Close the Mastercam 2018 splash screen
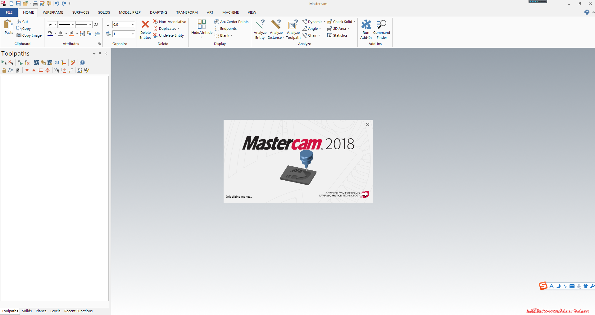The height and width of the screenshot is (315, 595). 368,124
